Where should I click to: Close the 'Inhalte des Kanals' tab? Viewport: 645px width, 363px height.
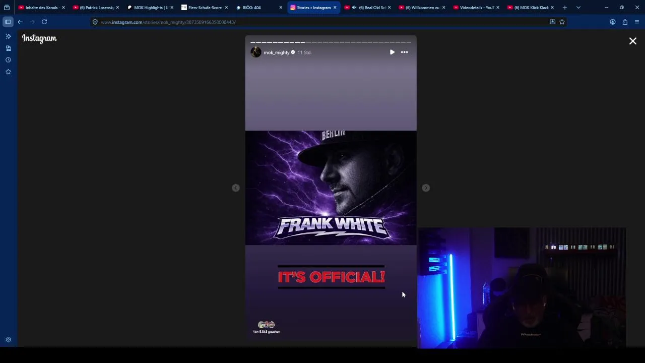(x=63, y=8)
